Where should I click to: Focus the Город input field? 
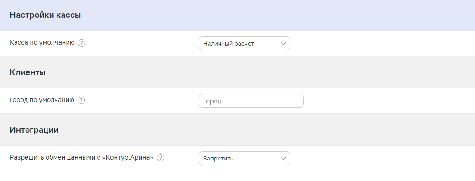pyautogui.click(x=251, y=101)
